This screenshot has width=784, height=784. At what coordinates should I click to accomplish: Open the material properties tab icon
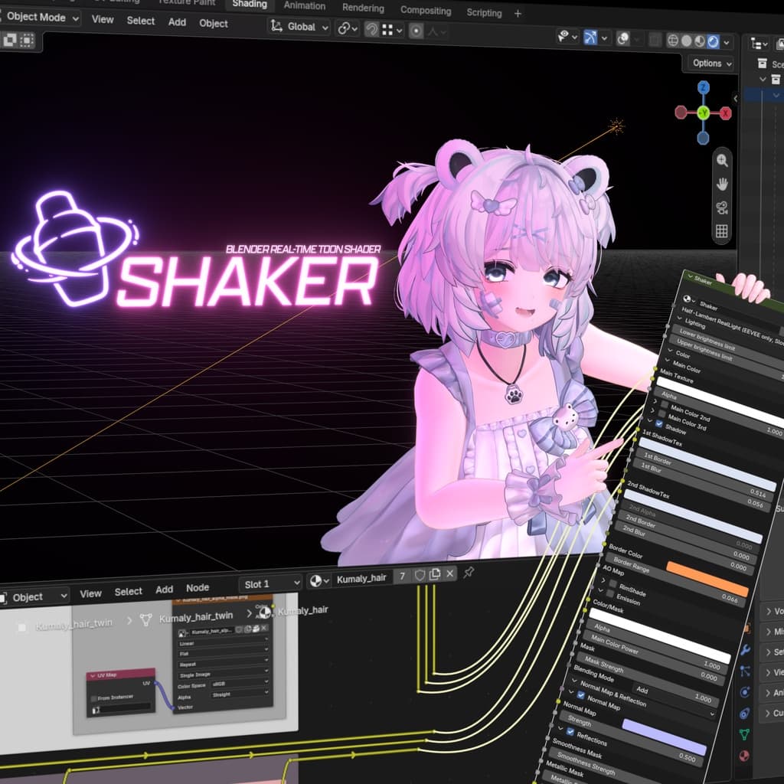point(744,756)
